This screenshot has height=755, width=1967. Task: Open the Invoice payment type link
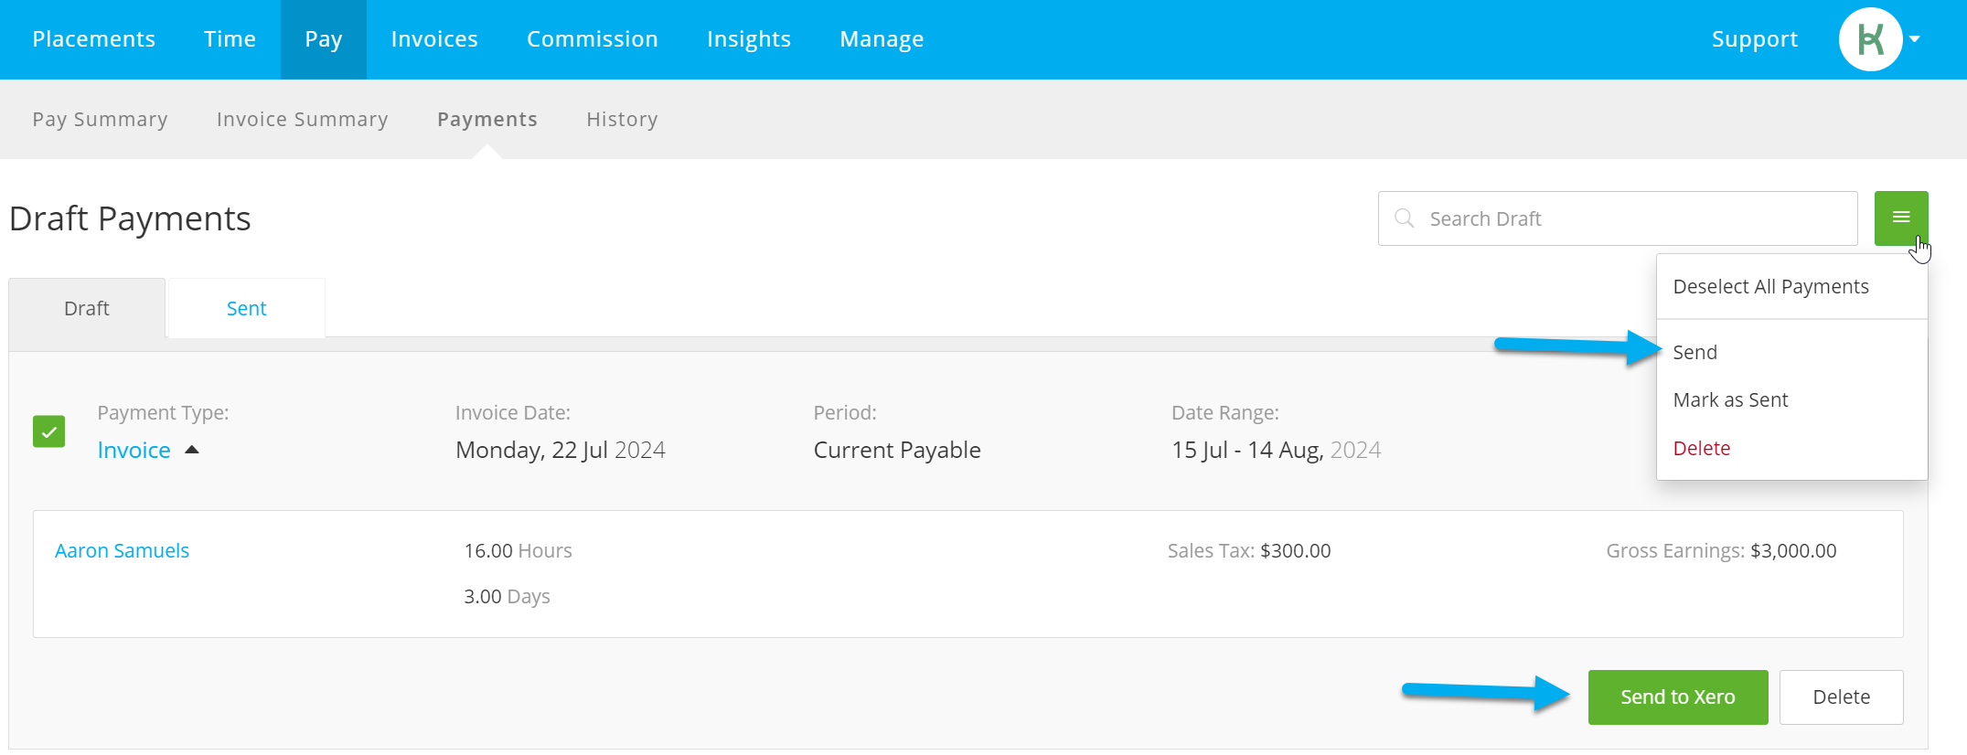tap(134, 450)
